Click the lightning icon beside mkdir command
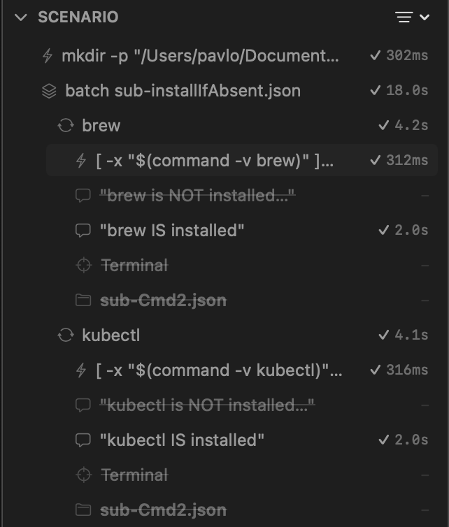449x527 pixels. pyautogui.click(x=48, y=56)
